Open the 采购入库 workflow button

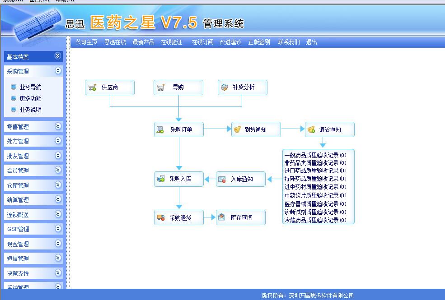click(x=179, y=179)
